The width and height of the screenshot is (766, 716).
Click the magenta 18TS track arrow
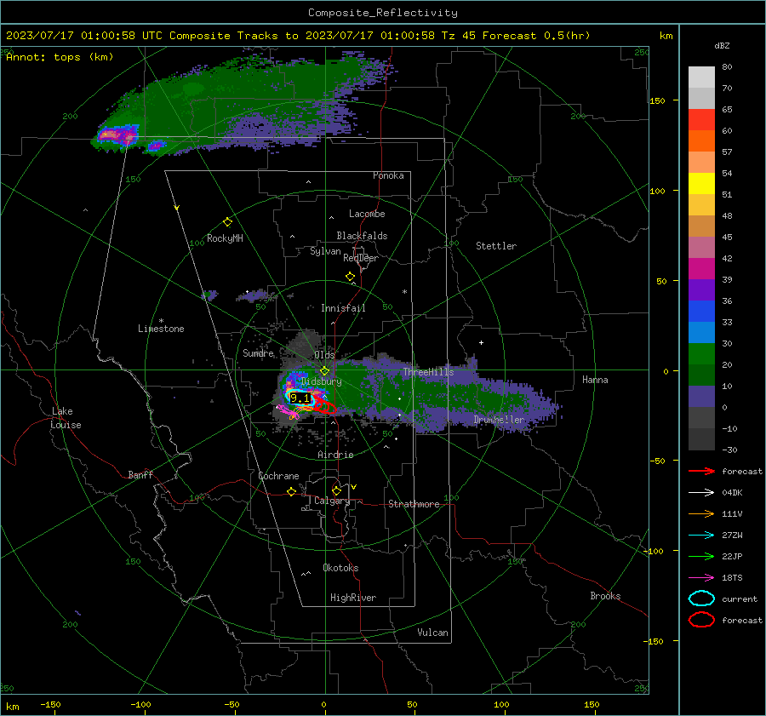(701, 578)
